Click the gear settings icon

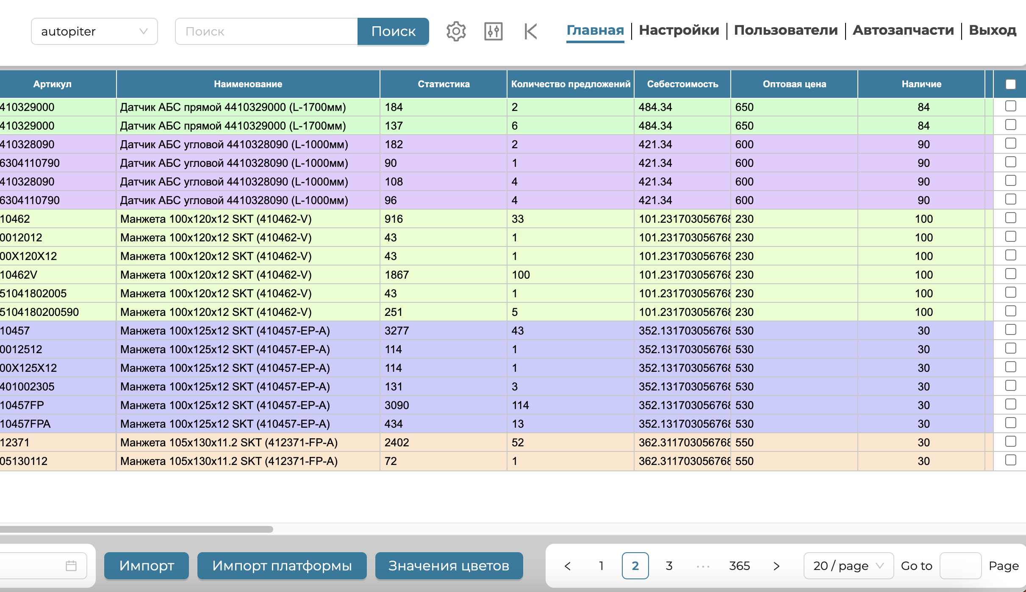coord(456,31)
